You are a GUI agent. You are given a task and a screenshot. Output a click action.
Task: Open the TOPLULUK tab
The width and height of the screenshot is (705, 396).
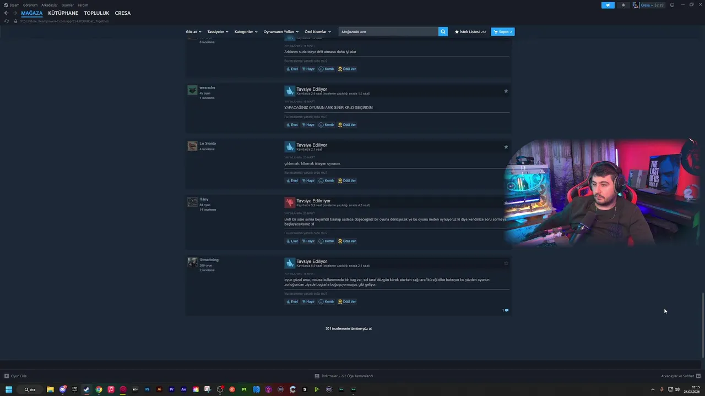point(96,13)
